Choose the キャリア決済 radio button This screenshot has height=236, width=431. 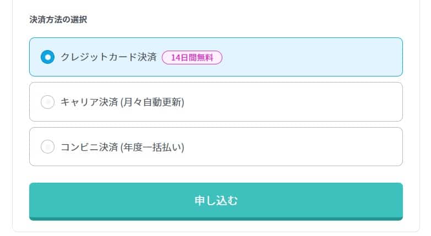coord(48,102)
